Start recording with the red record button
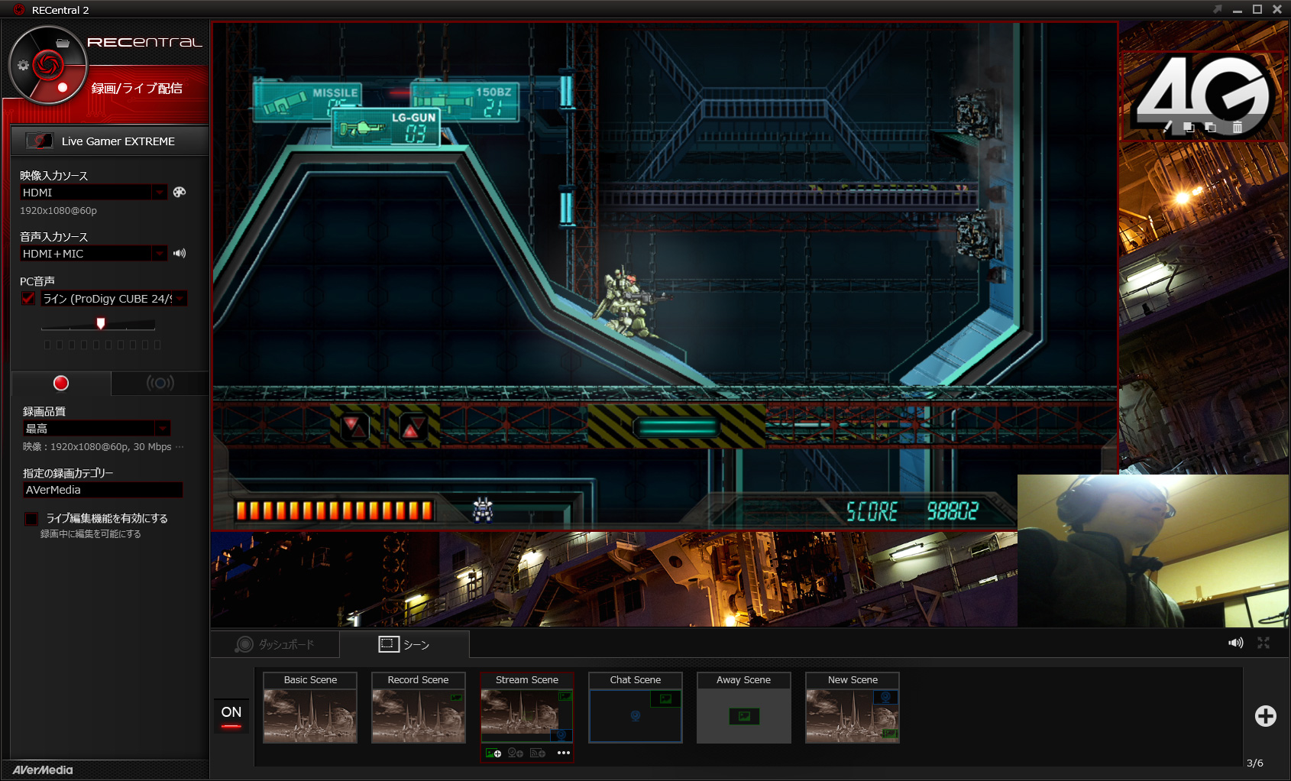Viewport: 1291px width, 781px height. [x=61, y=383]
